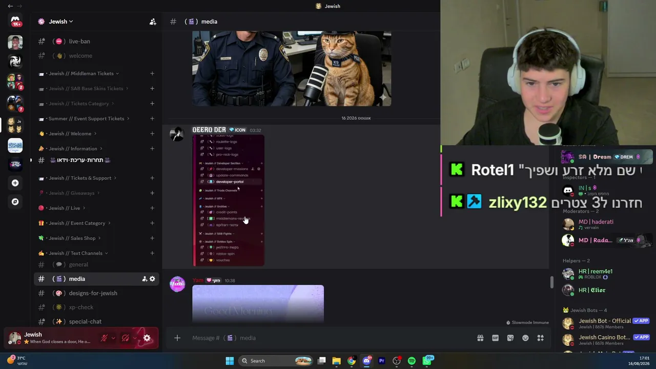
Task: Toggle headphone deafen in user panel
Action: 126,338
